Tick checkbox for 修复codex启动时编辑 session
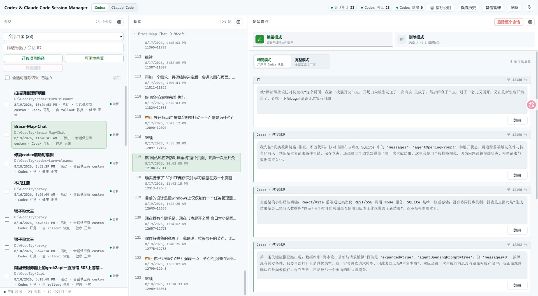The height and width of the screenshot is (296, 538). click(7, 163)
